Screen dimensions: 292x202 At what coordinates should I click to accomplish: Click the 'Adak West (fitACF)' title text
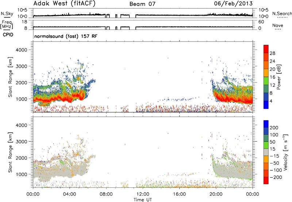[x=64, y=4]
